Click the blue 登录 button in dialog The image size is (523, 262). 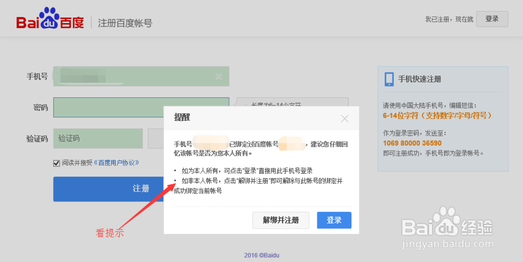(334, 220)
